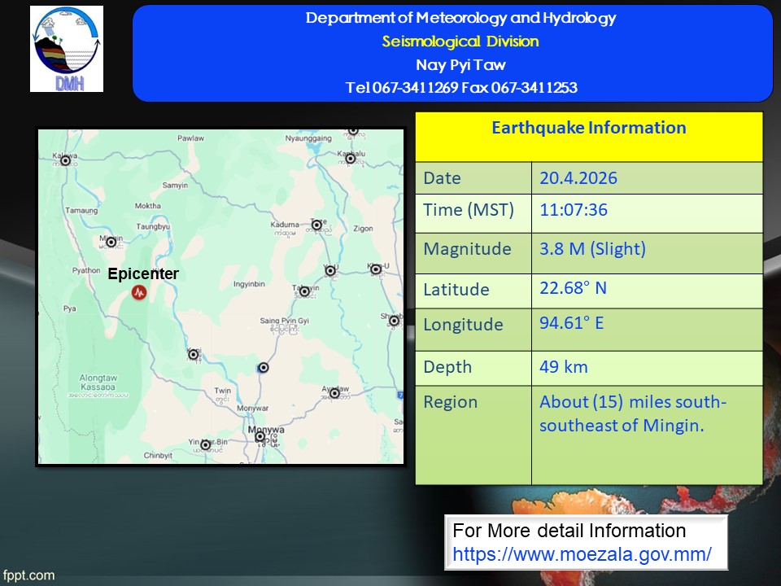Click the Region description cell text

coord(633,413)
